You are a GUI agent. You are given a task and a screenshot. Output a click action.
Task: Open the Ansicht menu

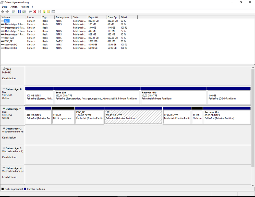[25, 7]
